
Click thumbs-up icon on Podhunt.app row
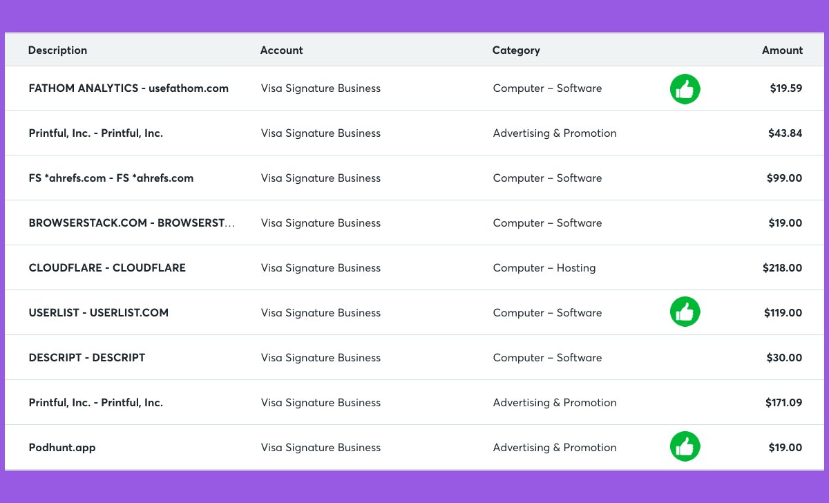click(685, 446)
